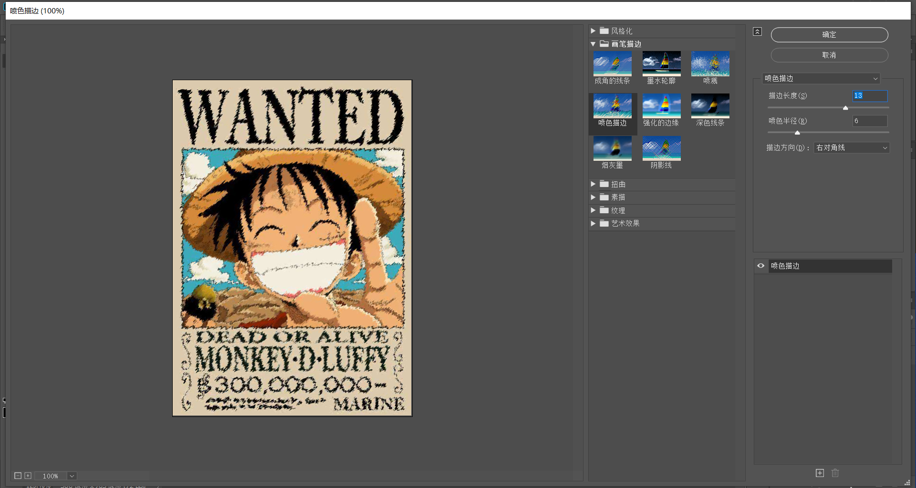Open the 喷色描边 filter type dropdown

[x=821, y=79]
